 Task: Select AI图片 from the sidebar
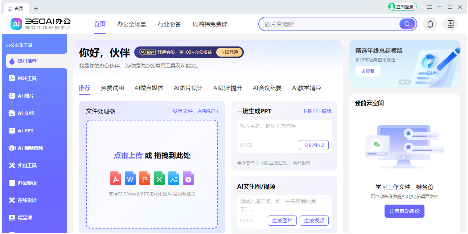(25, 95)
